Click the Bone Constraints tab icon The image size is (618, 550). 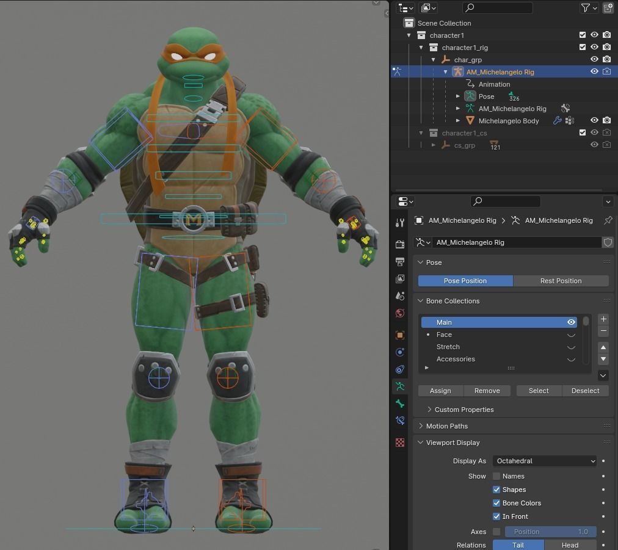(399, 421)
